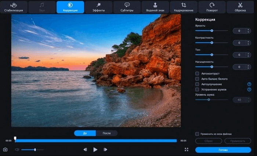Click the blue timeline progress bar

(x=96, y=141)
